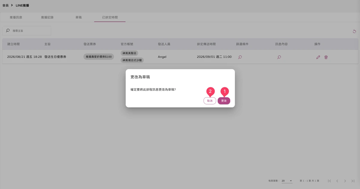Switch to the 推播訊息 tab
The image size is (360, 189).
(16, 17)
